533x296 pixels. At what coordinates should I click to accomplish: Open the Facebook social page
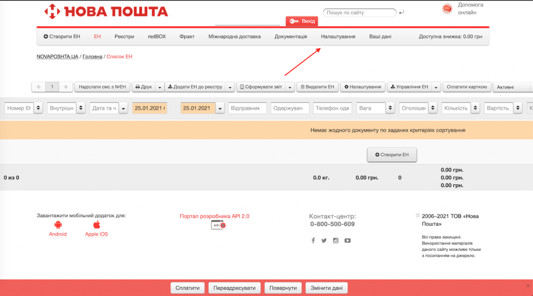point(313,240)
